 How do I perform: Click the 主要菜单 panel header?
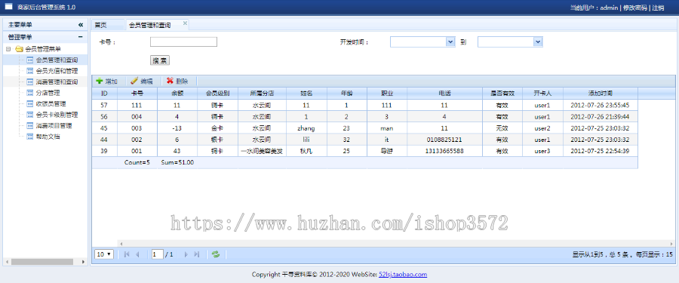[x=45, y=25]
